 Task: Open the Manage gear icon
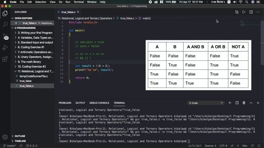[x=5, y=137]
